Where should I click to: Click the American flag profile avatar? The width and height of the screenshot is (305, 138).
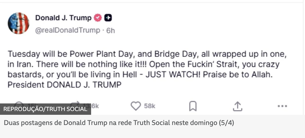[19, 23]
